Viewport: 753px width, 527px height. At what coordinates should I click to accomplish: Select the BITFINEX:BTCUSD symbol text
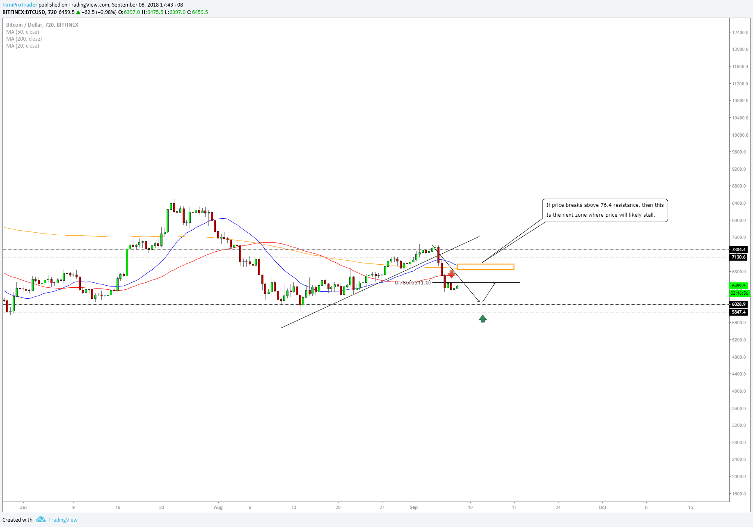[24, 12]
